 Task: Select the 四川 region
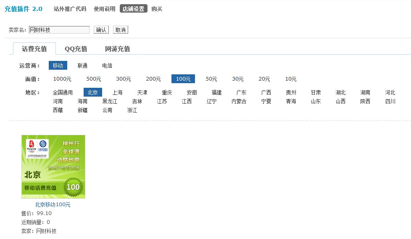(390, 101)
